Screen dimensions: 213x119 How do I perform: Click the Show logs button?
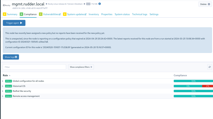pyautogui.click(x=11, y=57)
